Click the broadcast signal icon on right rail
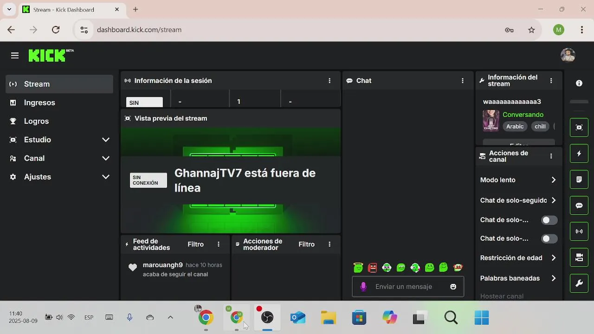Viewport: 594px width, 334px height. coord(579,231)
